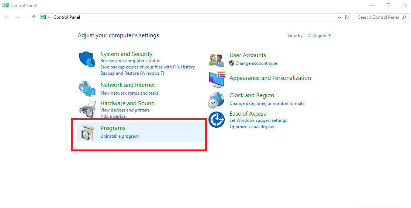The height and width of the screenshot is (208, 411).
Task: Click the Programs disc box icon
Action: [x=87, y=132]
